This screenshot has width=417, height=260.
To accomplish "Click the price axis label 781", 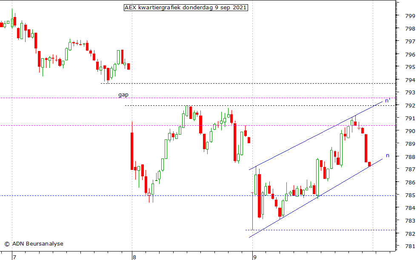I will coord(410,246).
